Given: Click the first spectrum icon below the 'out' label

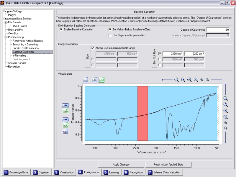Looking at the screenshot, I should (x=65, y=125).
